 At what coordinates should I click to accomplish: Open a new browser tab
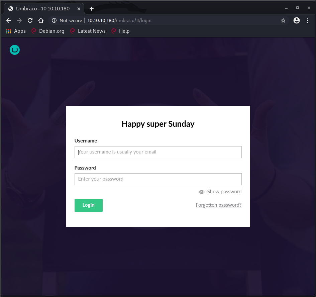click(x=92, y=9)
